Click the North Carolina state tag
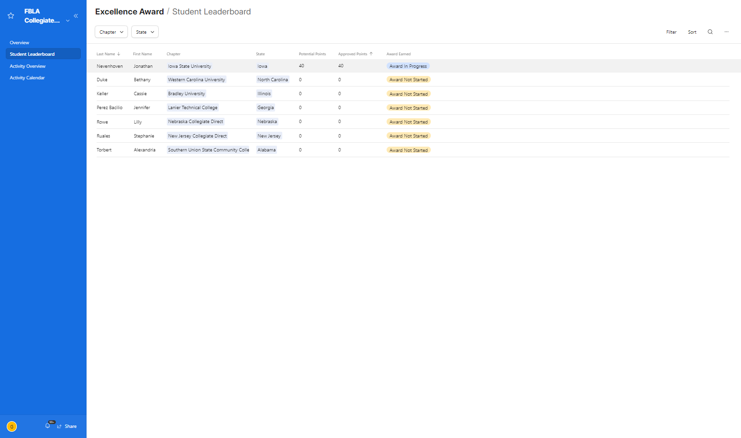The height and width of the screenshot is (438, 741). pos(273,80)
